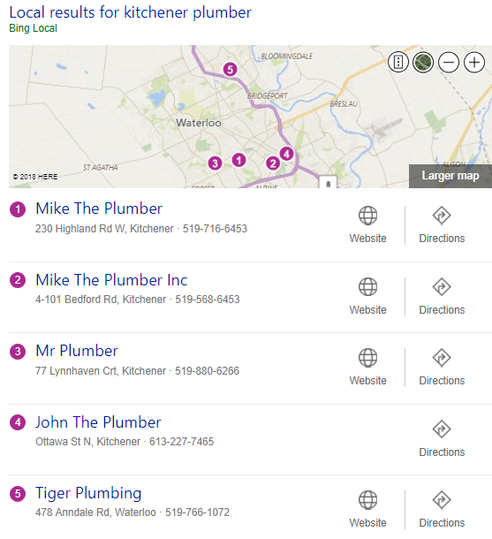The height and width of the screenshot is (539, 492).
Task: Open the Tiger Plumbing website
Action: (x=368, y=509)
